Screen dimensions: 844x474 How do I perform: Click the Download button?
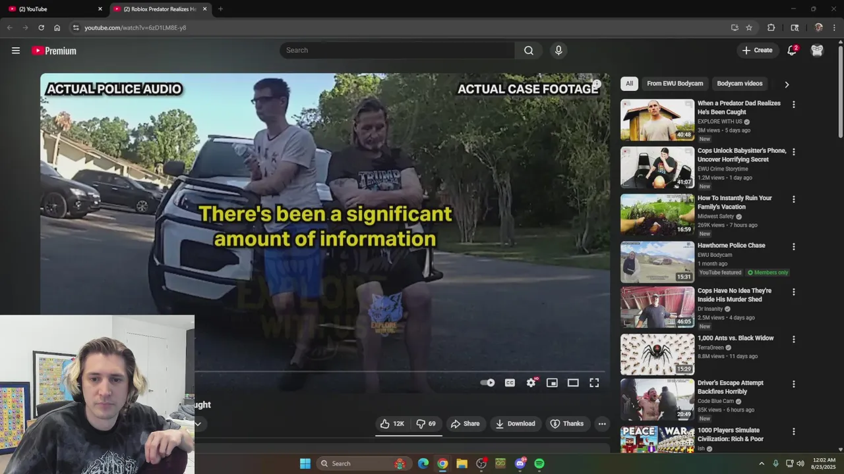pyautogui.click(x=515, y=423)
